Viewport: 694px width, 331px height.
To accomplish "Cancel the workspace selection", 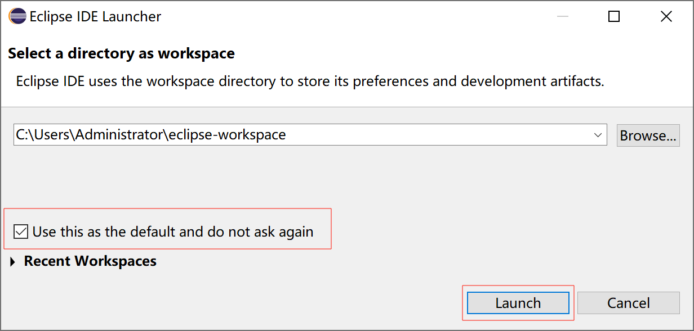I will (629, 303).
